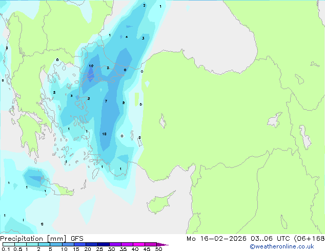
Task: Select the 0.1–0.5 mm legend swatch
Action: 9,244
